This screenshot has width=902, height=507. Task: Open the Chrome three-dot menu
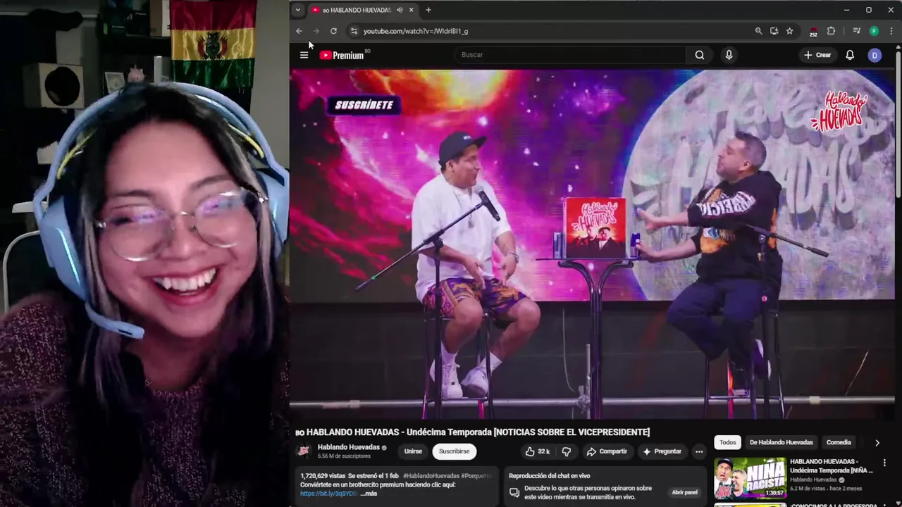pos(891,31)
